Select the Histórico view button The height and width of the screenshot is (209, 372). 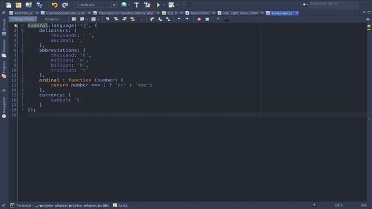click(x=52, y=19)
